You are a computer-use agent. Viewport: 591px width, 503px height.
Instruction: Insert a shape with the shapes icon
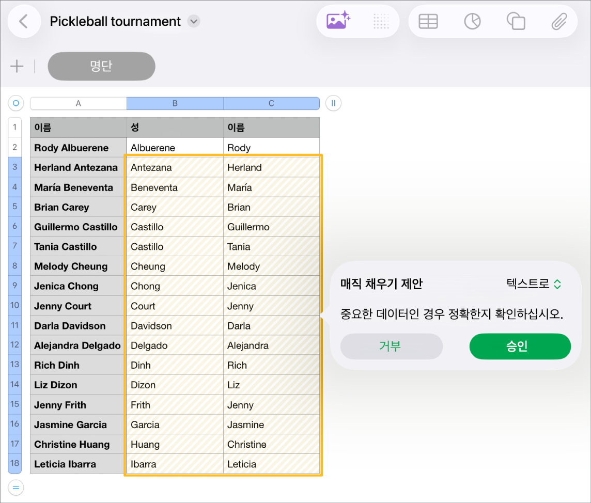tap(516, 22)
